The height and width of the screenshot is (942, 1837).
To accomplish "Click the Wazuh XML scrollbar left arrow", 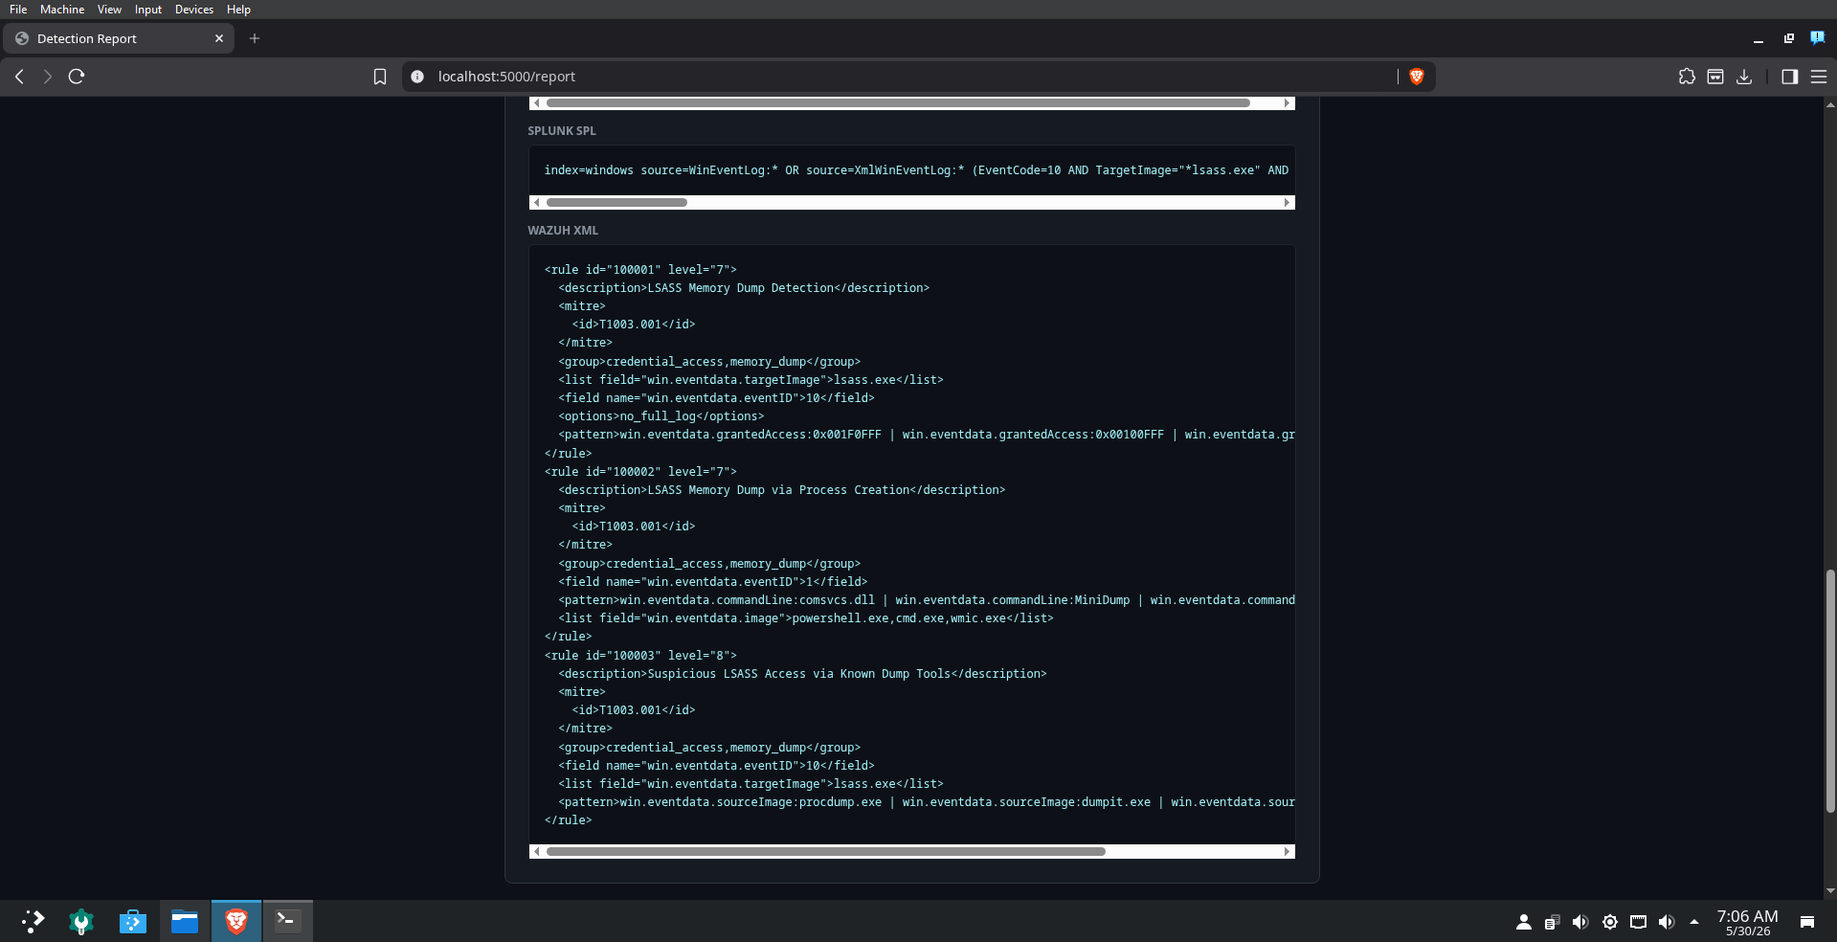I will 536,851.
